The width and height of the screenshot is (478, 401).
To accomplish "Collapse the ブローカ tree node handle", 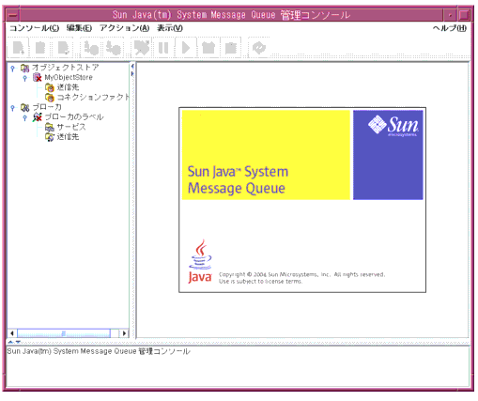I will click(x=12, y=108).
